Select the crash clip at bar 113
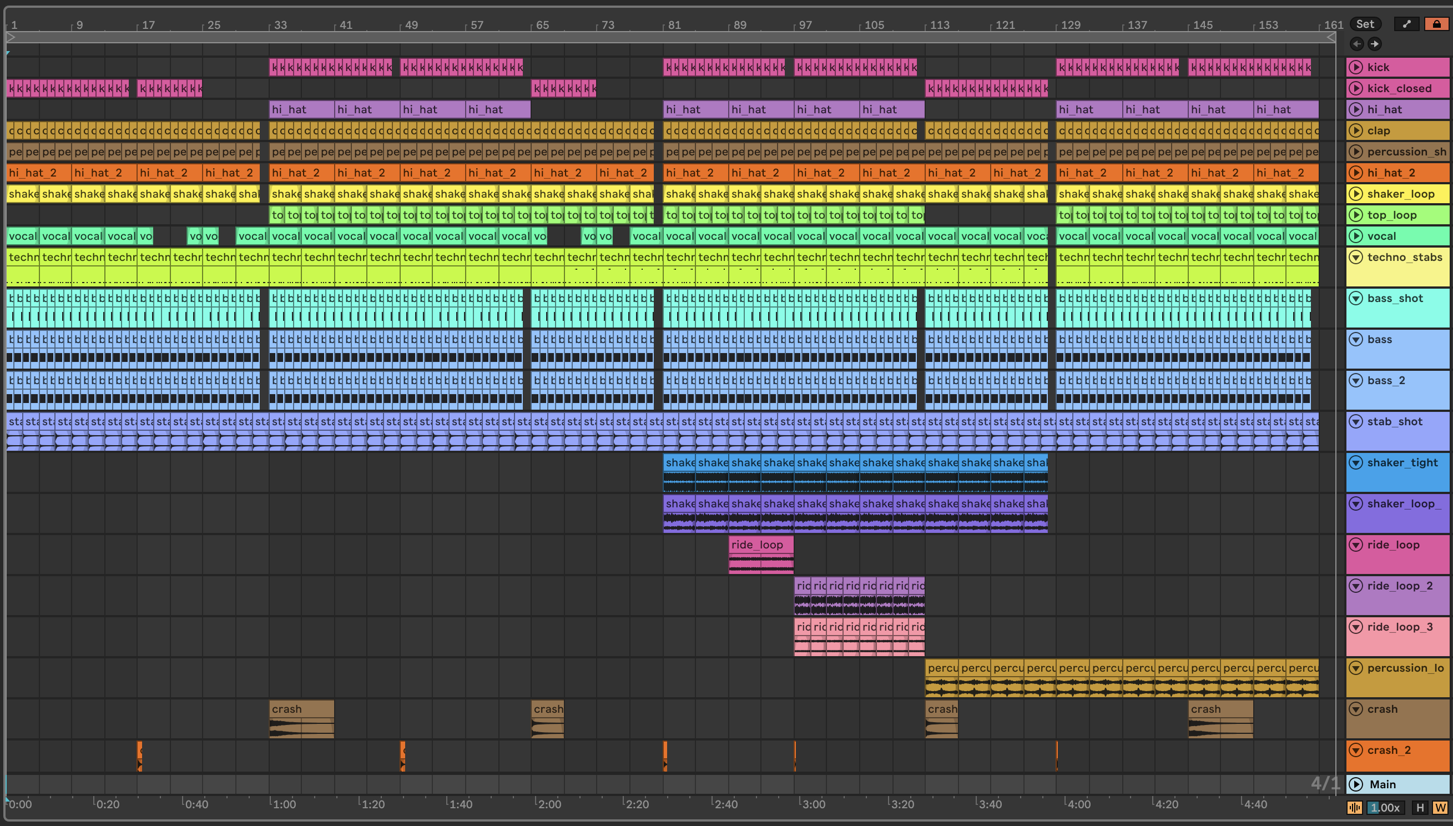The width and height of the screenshot is (1453, 826). pos(941,719)
